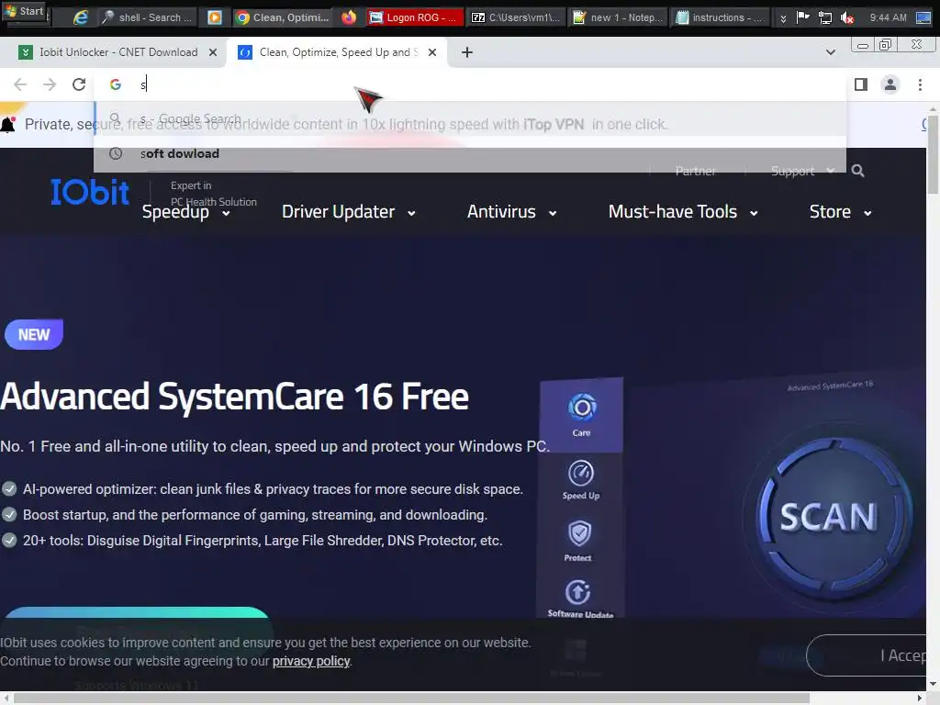Screen dimensions: 940x705
Task: Expand the Speedup menu
Action: click(185, 212)
